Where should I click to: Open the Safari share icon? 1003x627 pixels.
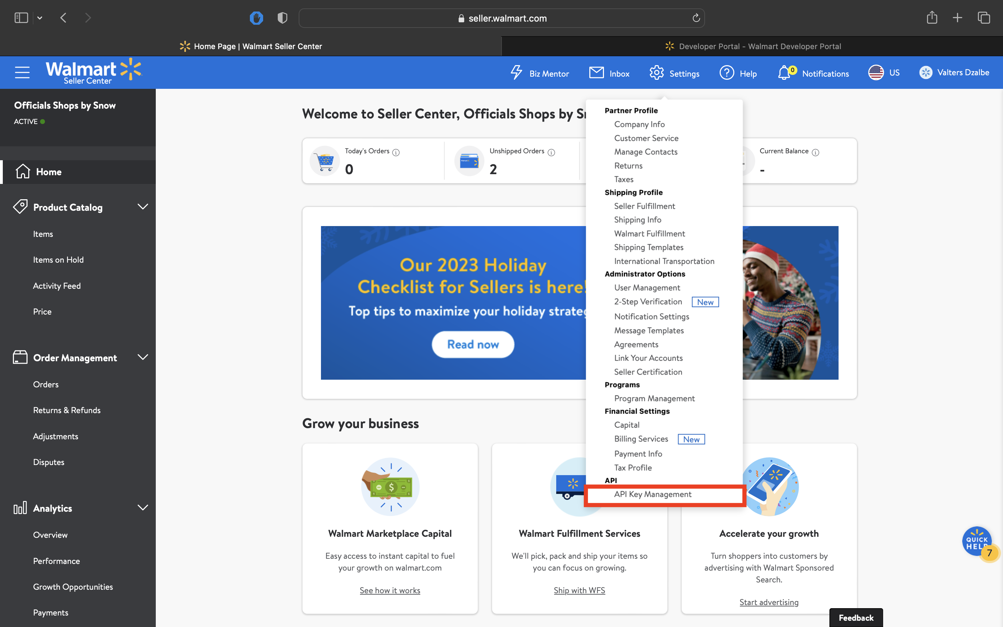click(932, 17)
